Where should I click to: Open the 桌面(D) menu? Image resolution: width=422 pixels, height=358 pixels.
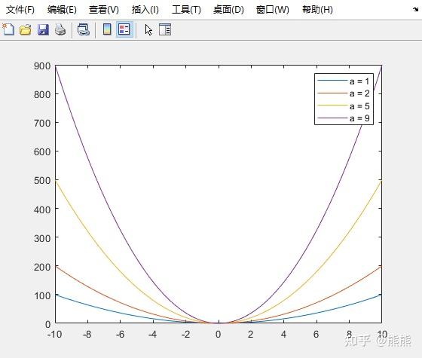pos(228,10)
